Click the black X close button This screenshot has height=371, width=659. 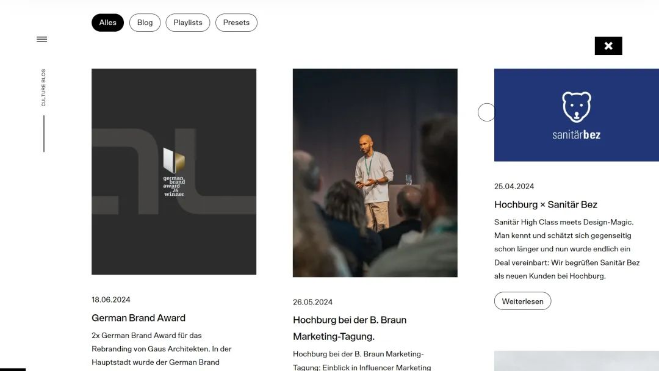(x=608, y=46)
